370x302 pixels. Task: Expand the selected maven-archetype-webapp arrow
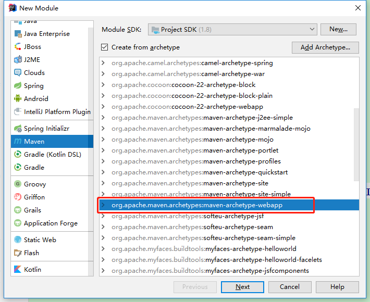pos(103,205)
